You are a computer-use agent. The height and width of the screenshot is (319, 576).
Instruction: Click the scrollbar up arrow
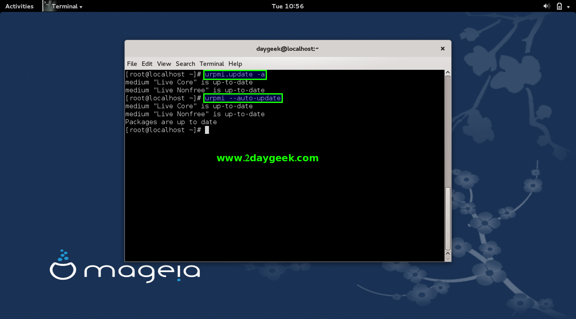(x=448, y=72)
